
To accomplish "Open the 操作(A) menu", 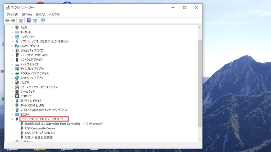I will tap(27, 15).
